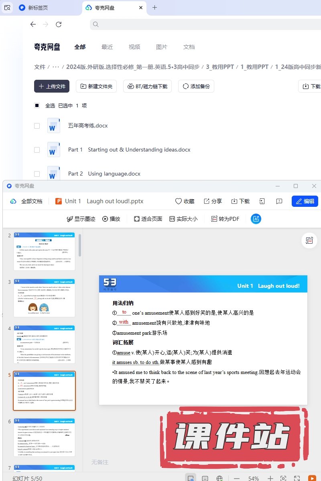
Task: Click the AI assistant icon in the toolbar
Action: (256, 219)
